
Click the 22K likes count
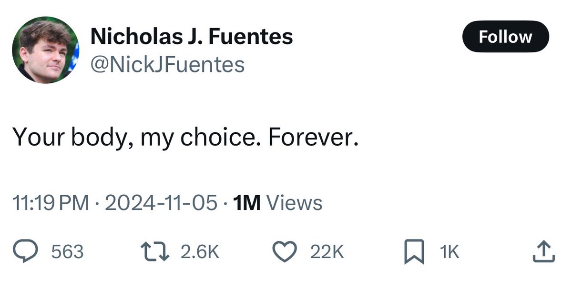click(327, 252)
